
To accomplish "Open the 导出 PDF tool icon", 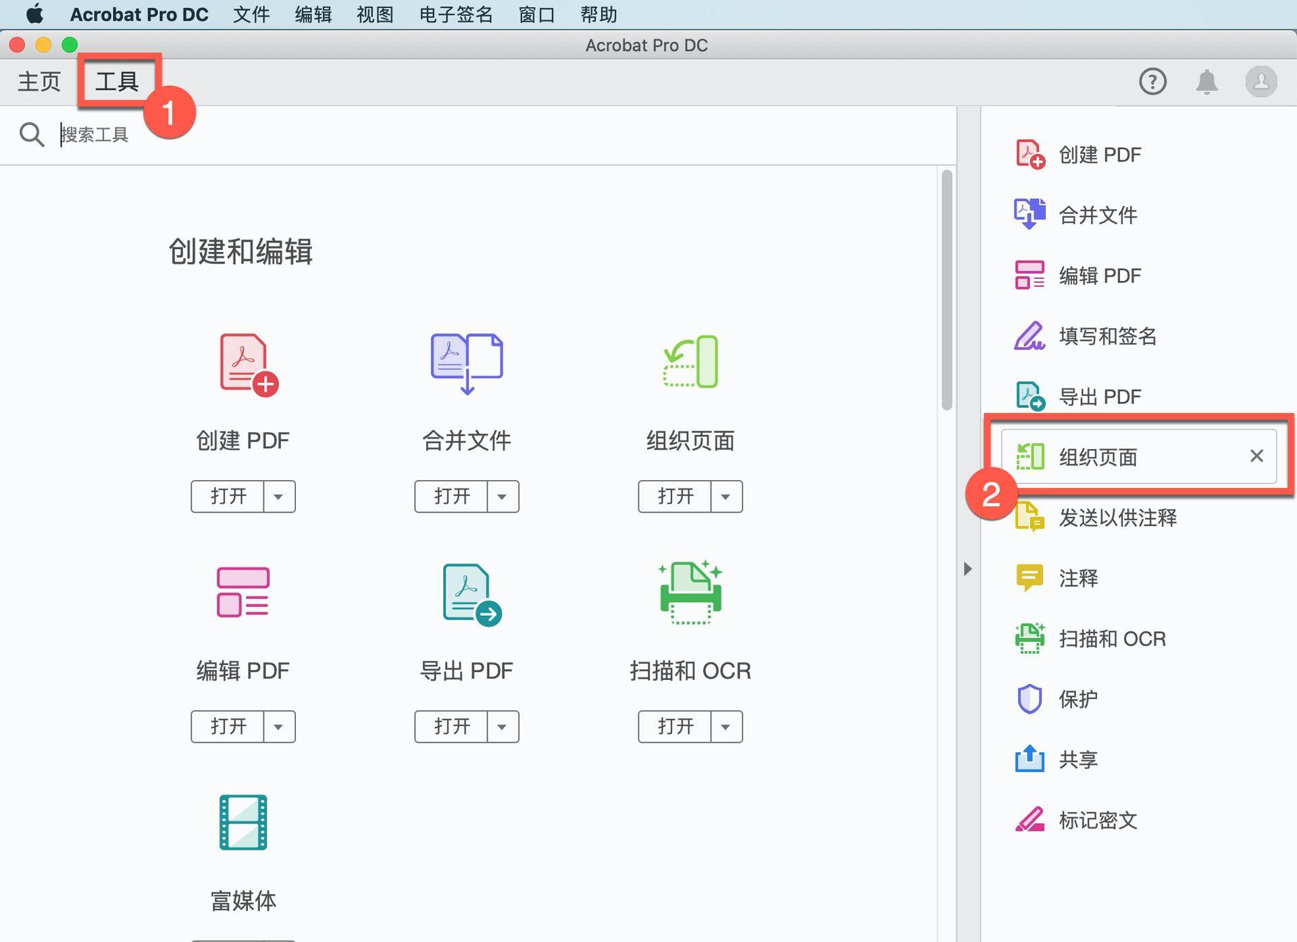I will (x=466, y=593).
